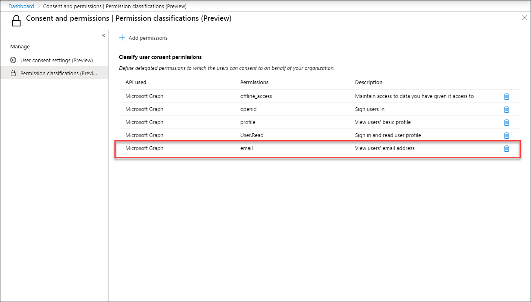This screenshot has height=302, width=531.
Task: Delete the email permission row
Action: (x=507, y=148)
